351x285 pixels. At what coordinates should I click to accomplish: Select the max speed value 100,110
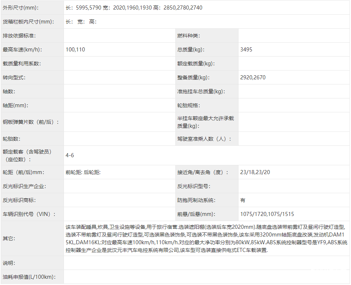click(x=75, y=50)
